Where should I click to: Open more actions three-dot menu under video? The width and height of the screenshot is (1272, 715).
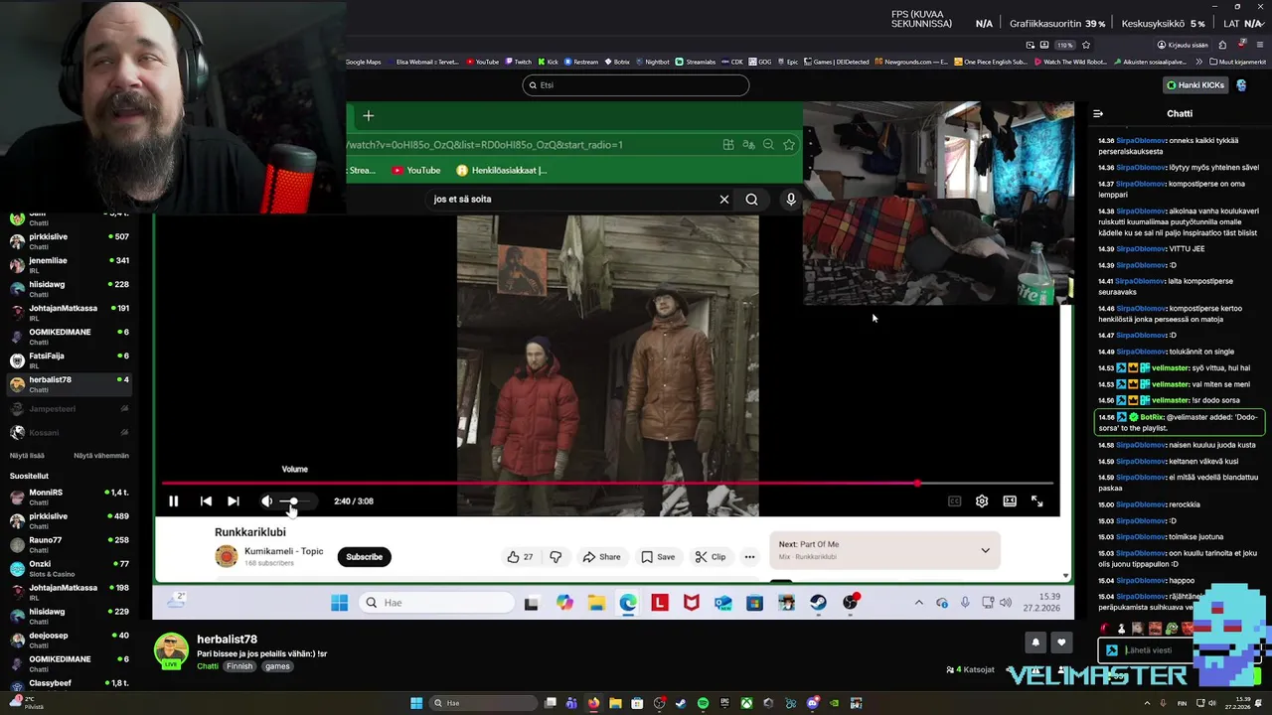(x=750, y=557)
